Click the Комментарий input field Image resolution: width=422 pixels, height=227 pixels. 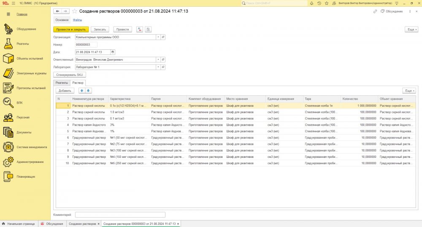pyautogui.click(x=120, y=215)
